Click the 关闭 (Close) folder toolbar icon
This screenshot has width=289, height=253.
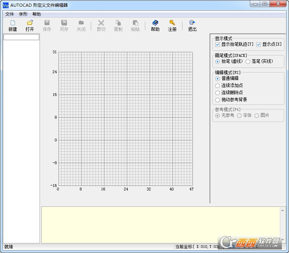pyautogui.click(x=81, y=23)
